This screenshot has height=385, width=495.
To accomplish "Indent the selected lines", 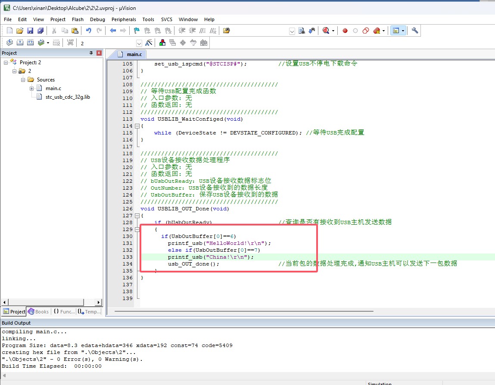I will pyautogui.click(x=182, y=31).
